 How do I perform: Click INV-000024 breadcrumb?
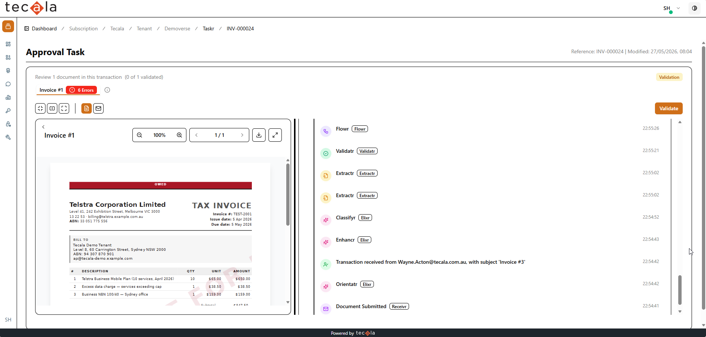pos(240,28)
